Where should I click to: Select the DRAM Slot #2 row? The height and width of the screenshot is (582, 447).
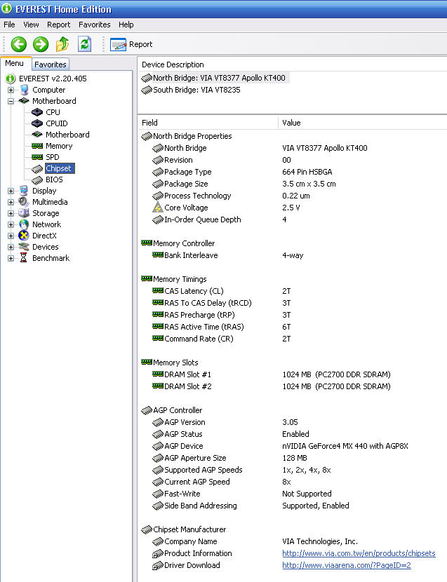pyautogui.click(x=292, y=386)
